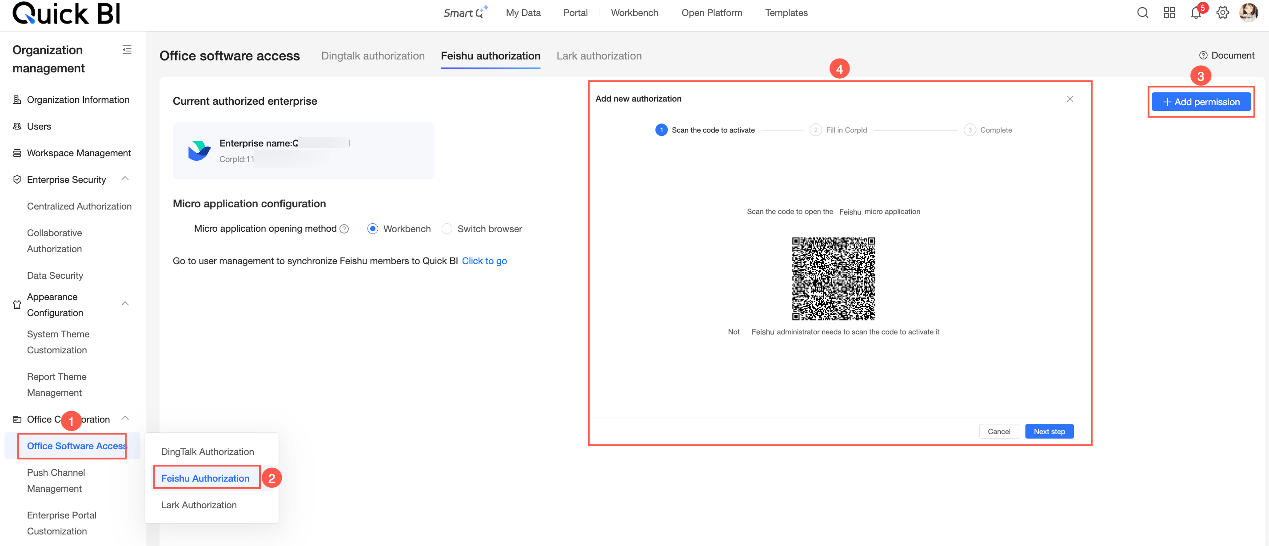The height and width of the screenshot is (546, 1269).
Task: Collapse the Enterprise Security section
Action: pos(125,179)
